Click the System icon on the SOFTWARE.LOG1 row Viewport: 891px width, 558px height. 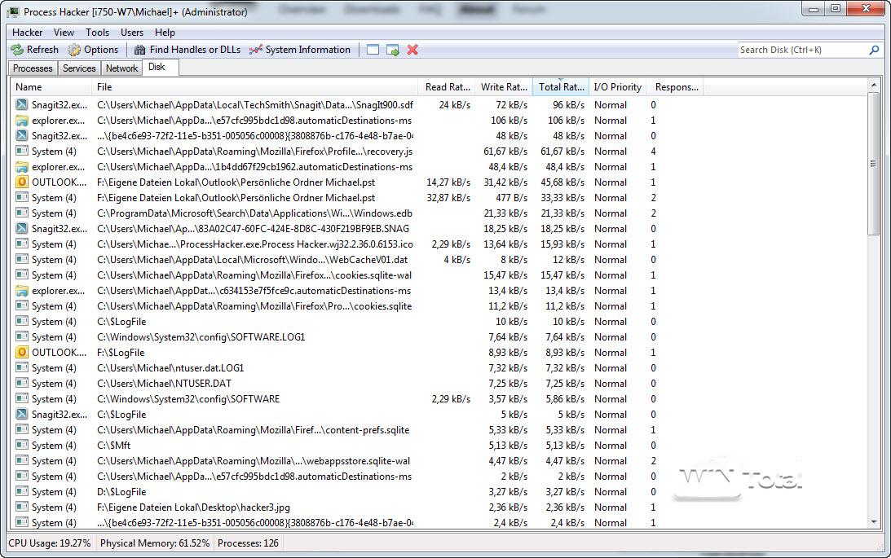pos(21,336)
